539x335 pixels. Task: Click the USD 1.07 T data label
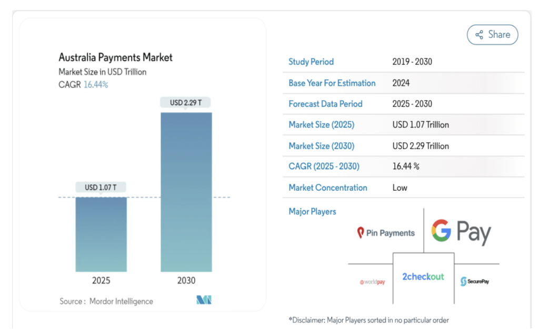[101, 186]
